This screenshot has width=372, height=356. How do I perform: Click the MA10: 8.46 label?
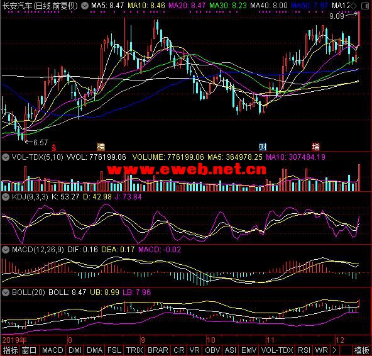tap(146, 5)
